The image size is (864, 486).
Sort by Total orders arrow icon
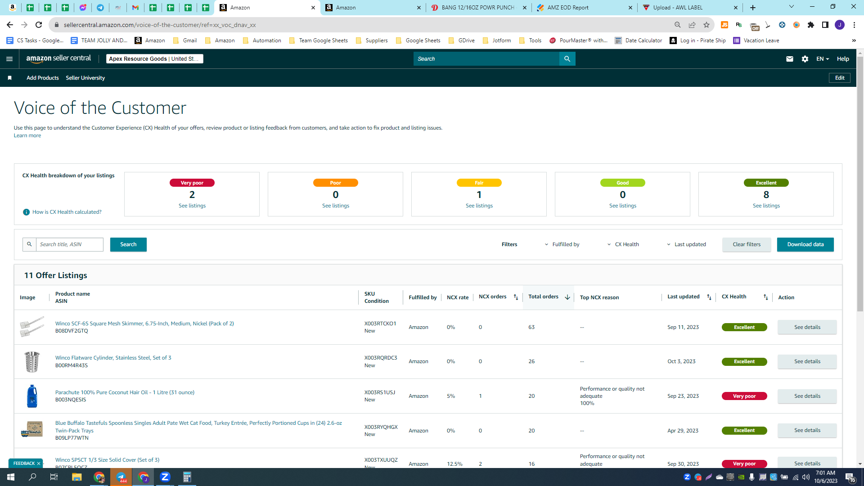tap(567, 297)
